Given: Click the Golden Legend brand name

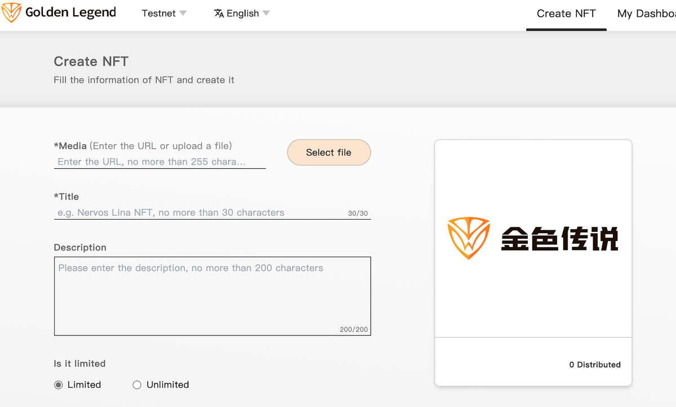Looking at the screenshot, I should pos(71,12).
